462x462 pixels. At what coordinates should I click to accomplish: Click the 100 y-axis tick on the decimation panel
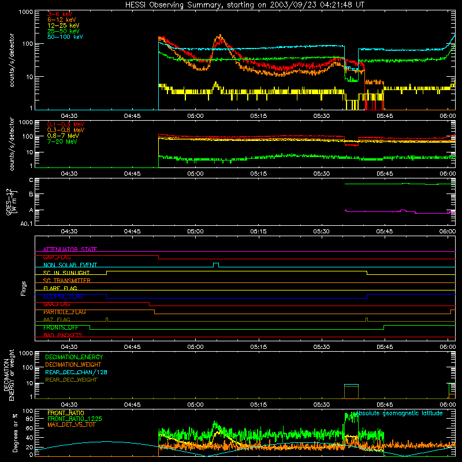(28, 367)
